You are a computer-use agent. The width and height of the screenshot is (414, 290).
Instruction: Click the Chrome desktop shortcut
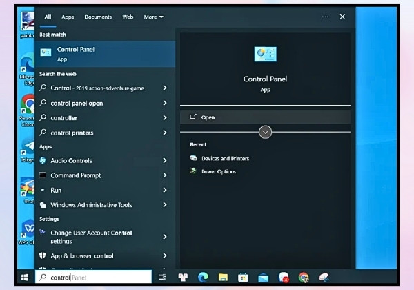[27, 110]
